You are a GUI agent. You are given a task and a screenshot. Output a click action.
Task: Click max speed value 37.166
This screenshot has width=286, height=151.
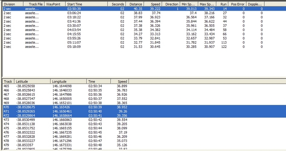[x=209, y=17]
